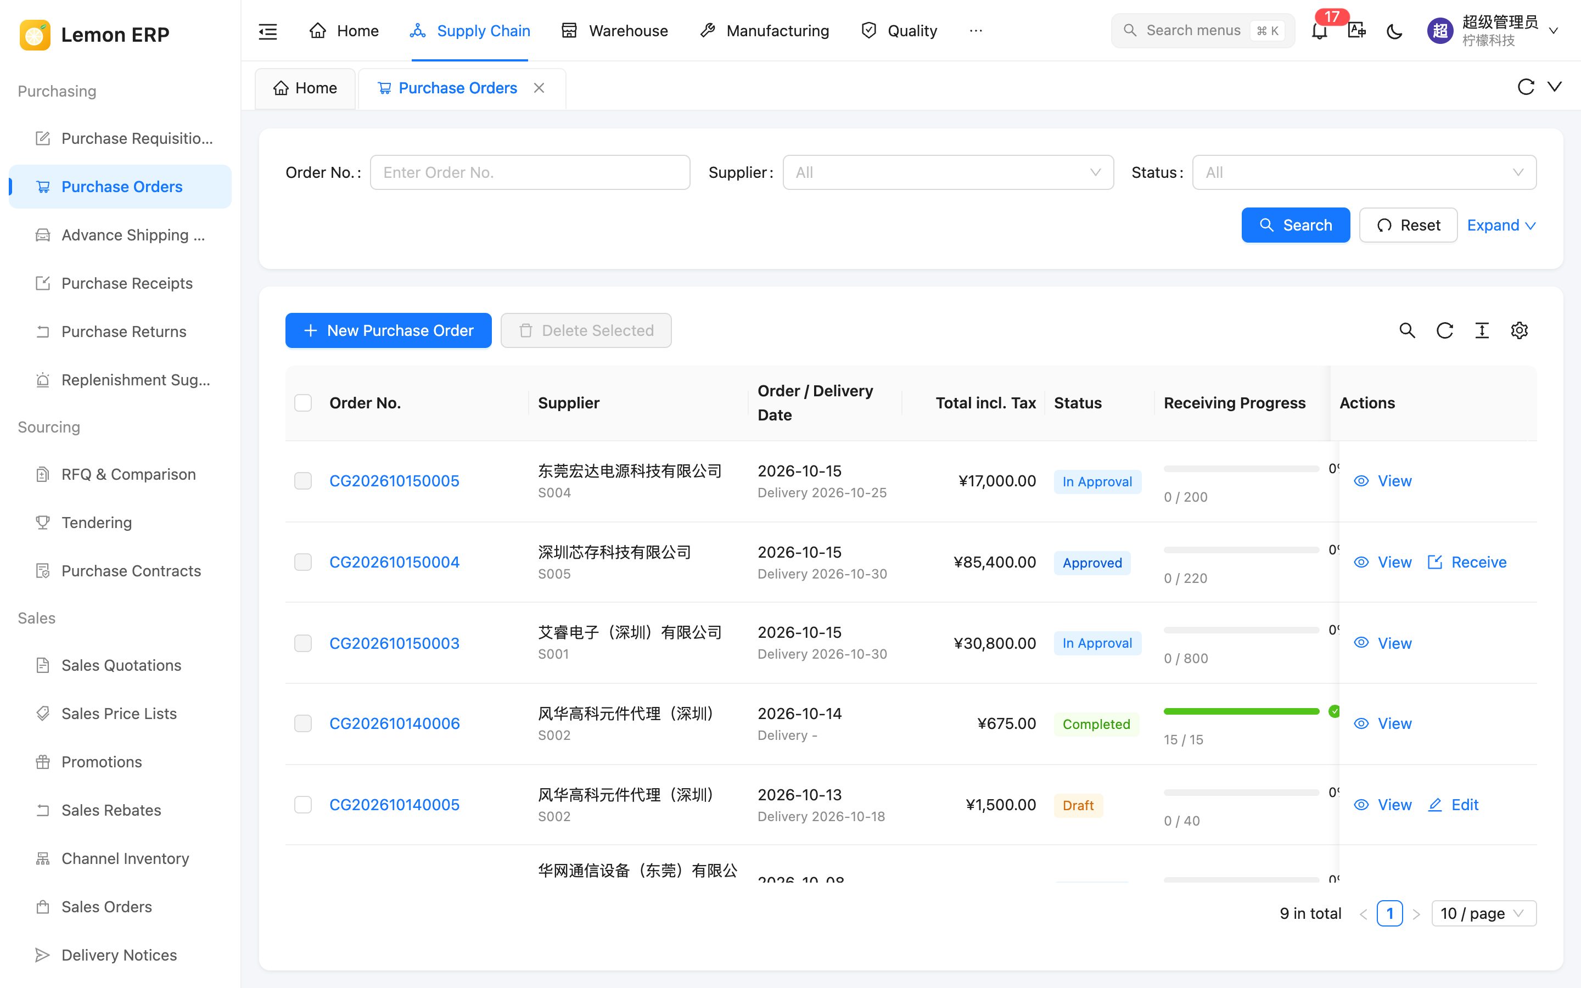Change the 10 / page size selector
Screen dimensions: 1581x988
(1484, 913)
